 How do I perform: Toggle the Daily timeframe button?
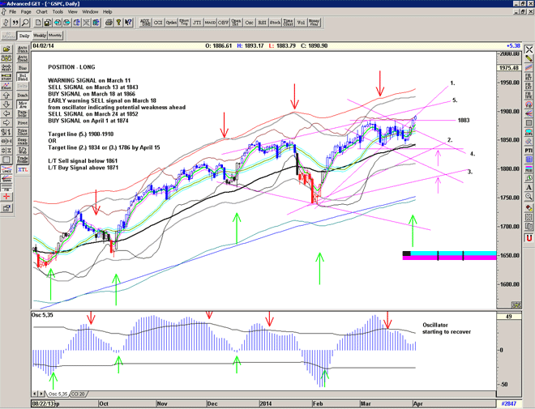coord(24,36)
